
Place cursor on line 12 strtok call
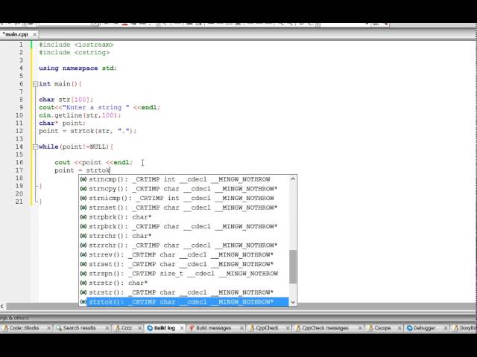click(x=104, y=131)
